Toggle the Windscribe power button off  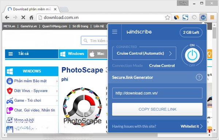192,55
